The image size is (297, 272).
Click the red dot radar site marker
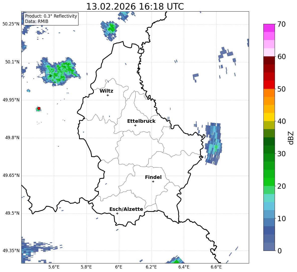39,108
